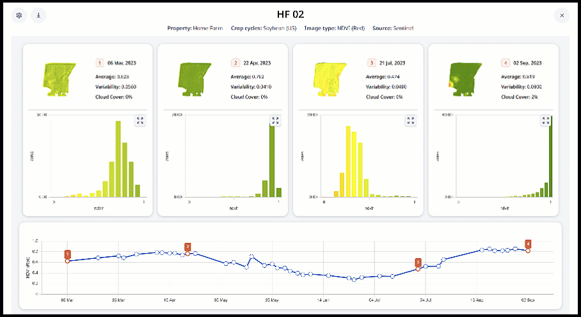The height and width of the screenshot is (317, 581).
Task: Expand the 06 Mar. 2023 histogram
Action: [139, 120]
